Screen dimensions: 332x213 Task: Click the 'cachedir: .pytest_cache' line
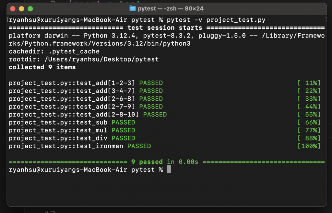click(x=54, y=51)
